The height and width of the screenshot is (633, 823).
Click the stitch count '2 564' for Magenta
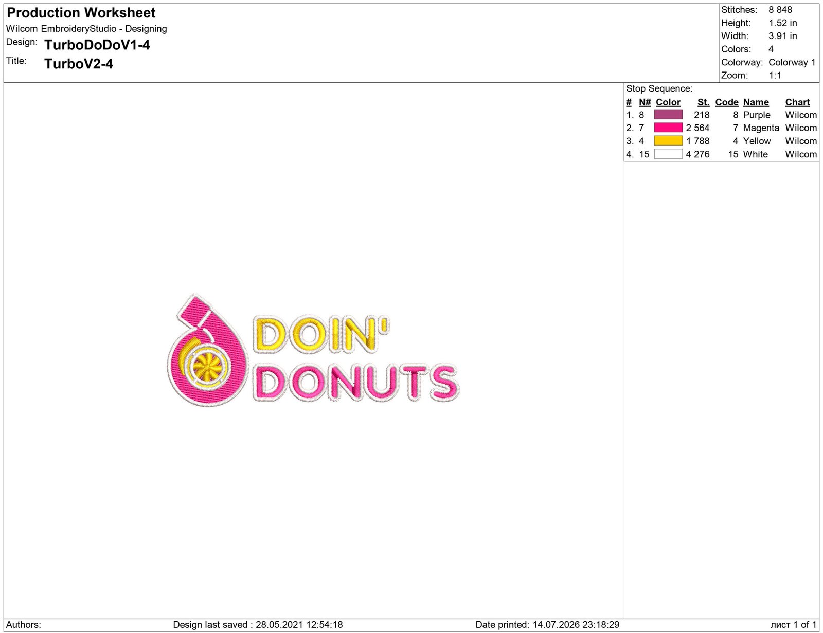pyautogui.click(x=697, y=128)
